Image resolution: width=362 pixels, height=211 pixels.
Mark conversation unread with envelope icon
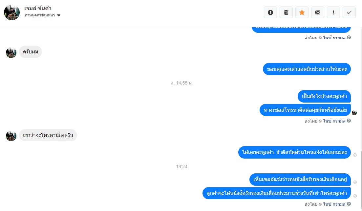tap(318, 12)
